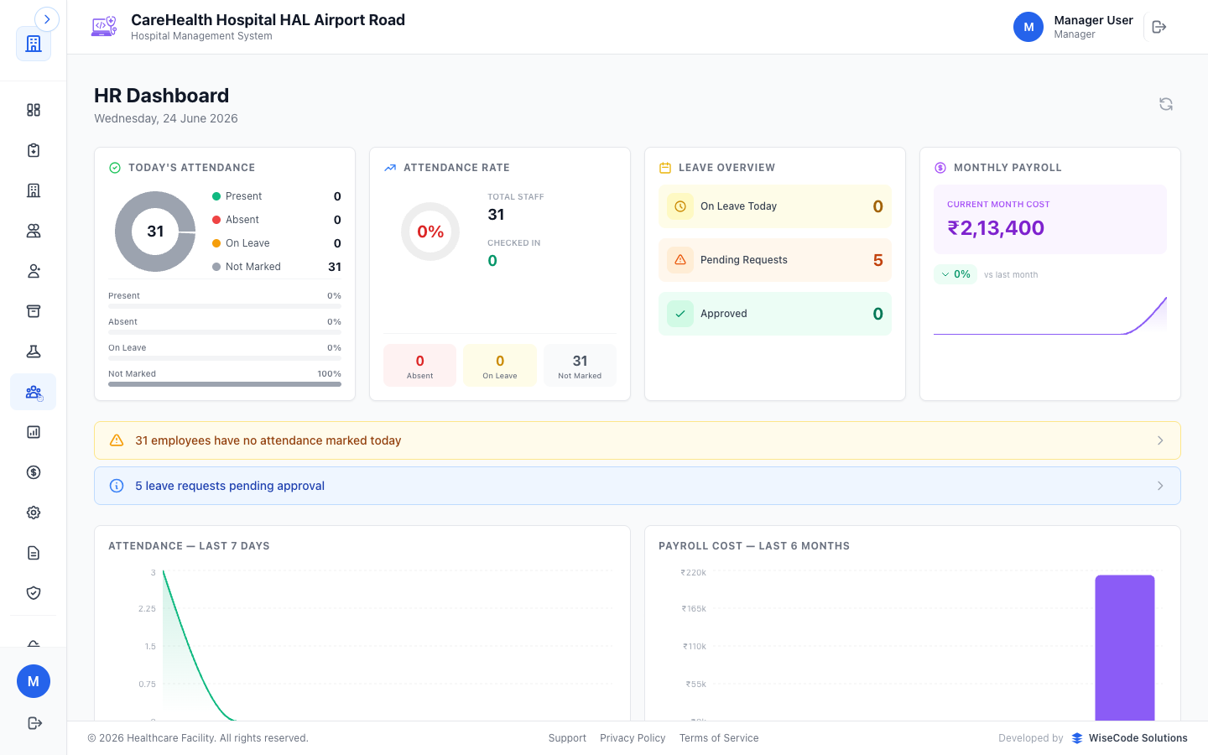Click the clock icon beside On Leave Today
Screen dimensions: 1208x755
680,206
